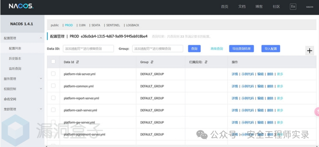Check the platform-gw-server.yml row checkbox
This screenshot has height=147, width=319.
[53, 122]
